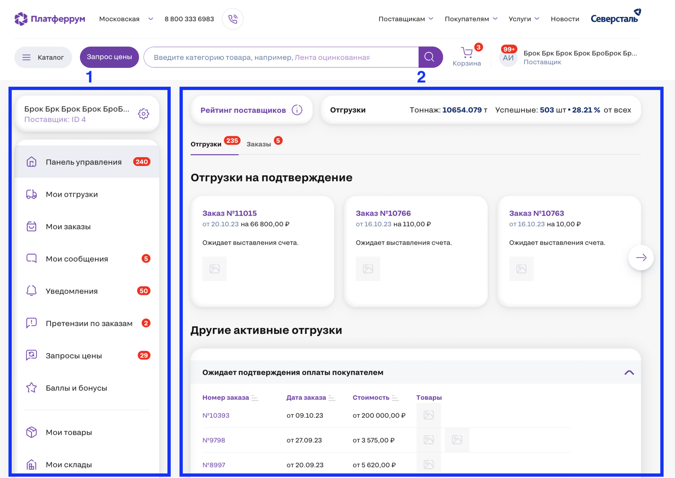Image resolution: width=675 pixels, height=478 pixels.
Task: Click the Запросы цены icon
Action: [x=31, y=355]
